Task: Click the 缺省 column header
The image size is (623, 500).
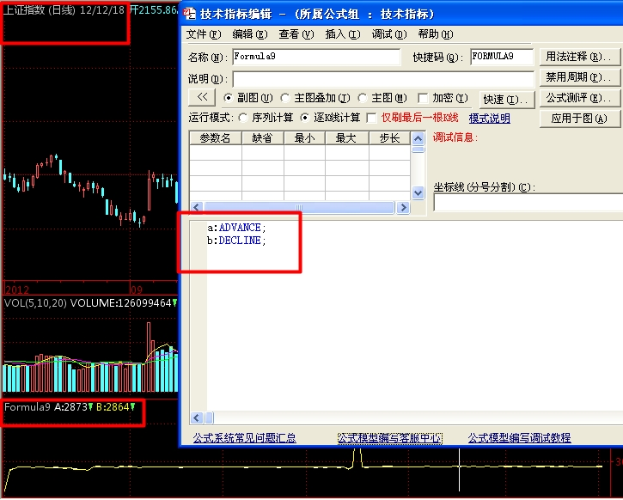Action: (x=263, y=138)
